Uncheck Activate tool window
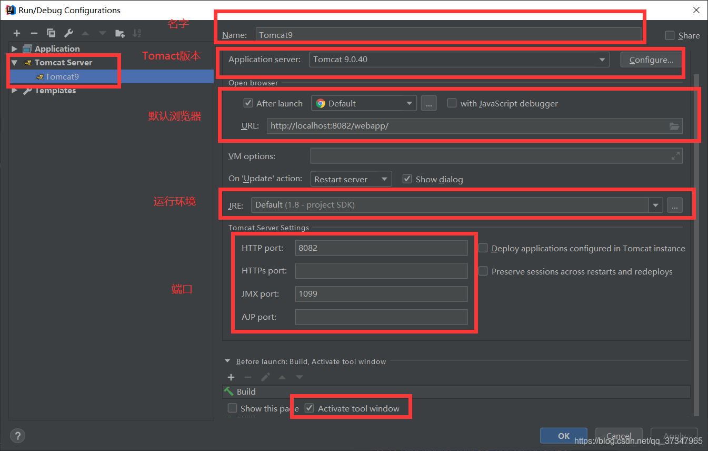 click(309, 408)
